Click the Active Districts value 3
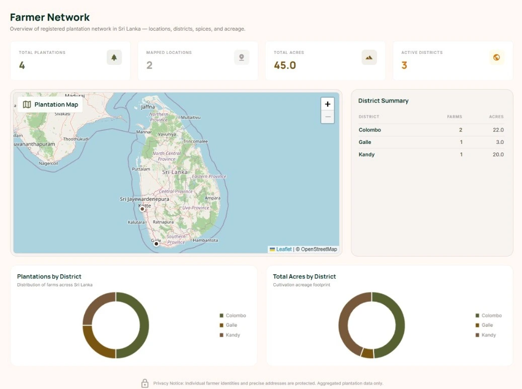The height and width of the screenshot is (389, 522). pyautogui.click(x=404, y=65)
